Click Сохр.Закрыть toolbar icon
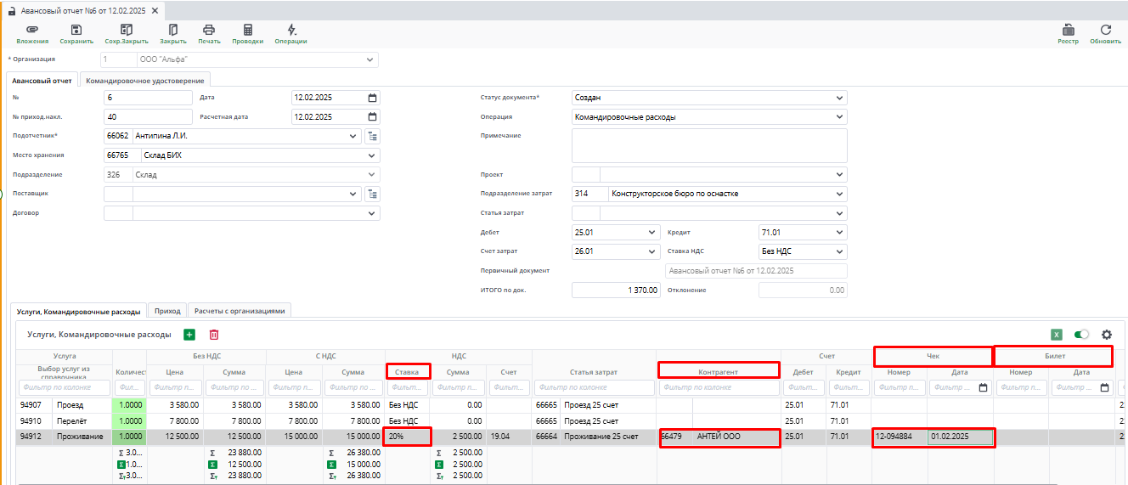Screen dimensions: 1128x485 (127, 30)
